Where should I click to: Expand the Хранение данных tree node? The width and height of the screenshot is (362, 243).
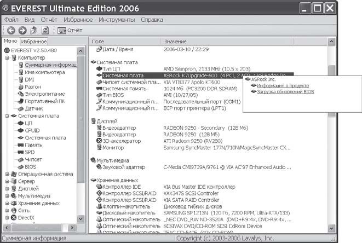[7, 203]
